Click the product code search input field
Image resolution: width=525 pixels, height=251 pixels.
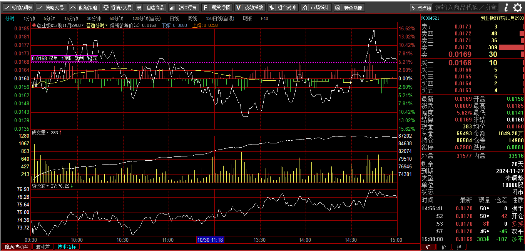(x=466, y=8)
